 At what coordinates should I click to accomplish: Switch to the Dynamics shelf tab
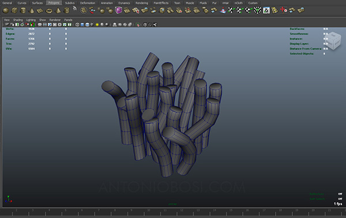[124, 3]
